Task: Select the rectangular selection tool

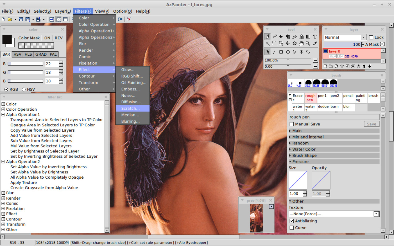Action: pyautogui.click(x=274, y=44)
